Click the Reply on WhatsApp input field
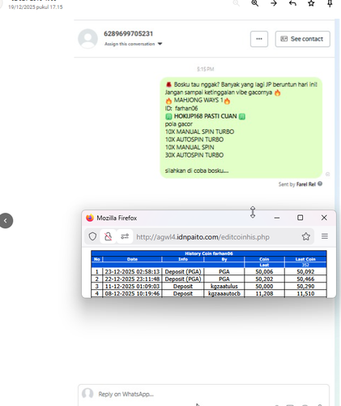Screen dimensions: 341x406 point(203,394)
